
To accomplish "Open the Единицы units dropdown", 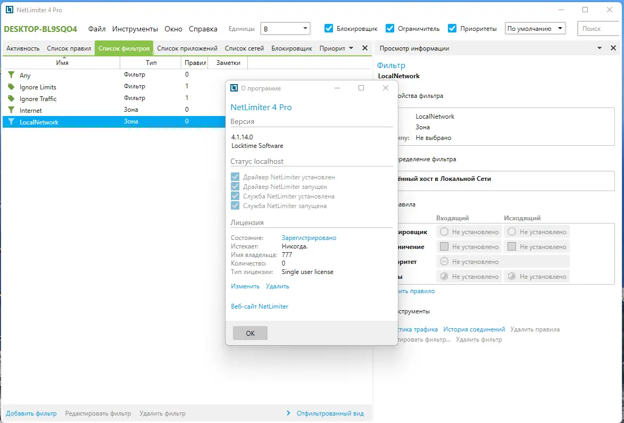I will coord(285,29).
